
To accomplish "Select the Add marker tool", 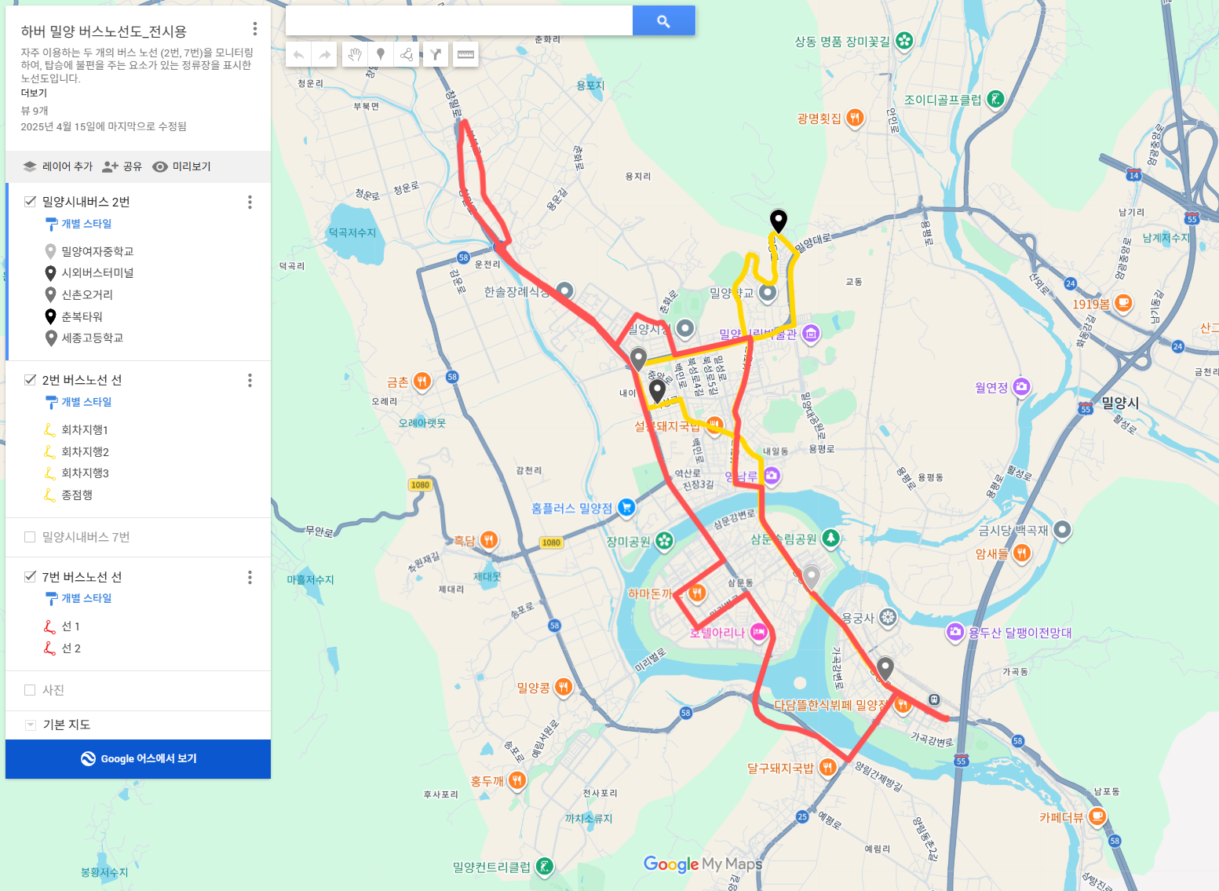I will tap(381, 55).
